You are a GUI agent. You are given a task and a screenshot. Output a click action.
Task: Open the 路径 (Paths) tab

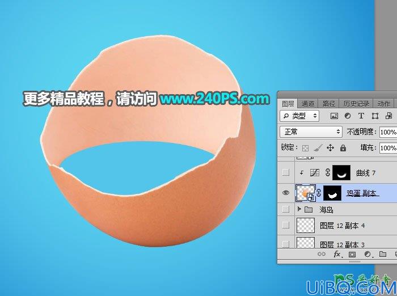click(x=328, y=104)
